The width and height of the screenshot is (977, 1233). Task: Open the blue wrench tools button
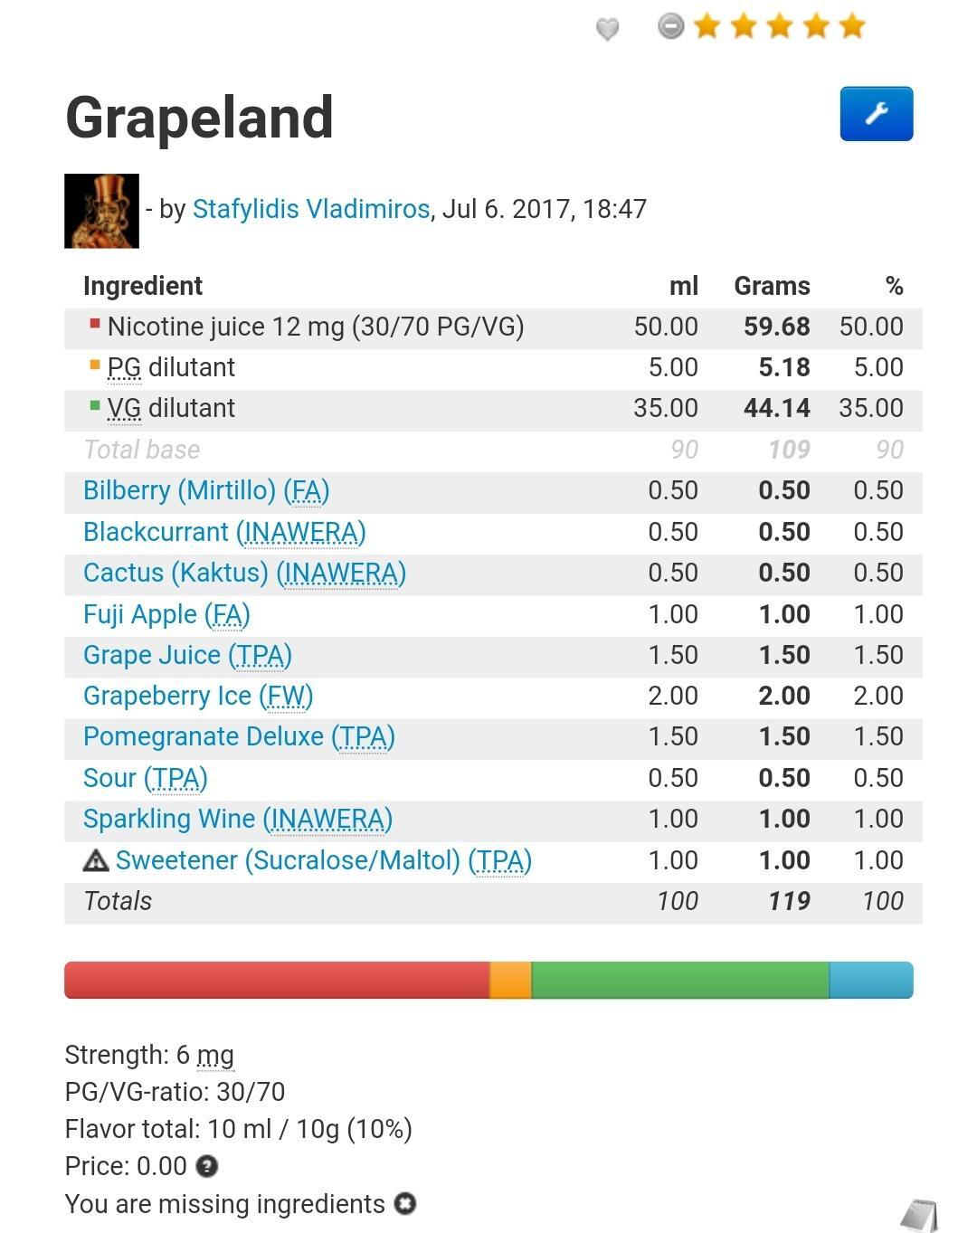876,114
